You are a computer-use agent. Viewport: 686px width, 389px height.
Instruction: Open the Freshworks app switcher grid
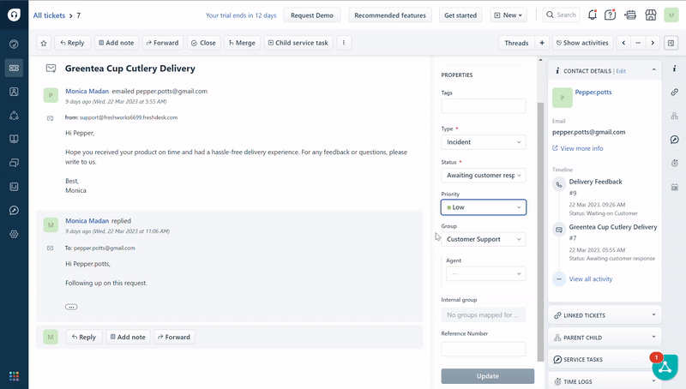click(14, 376)
